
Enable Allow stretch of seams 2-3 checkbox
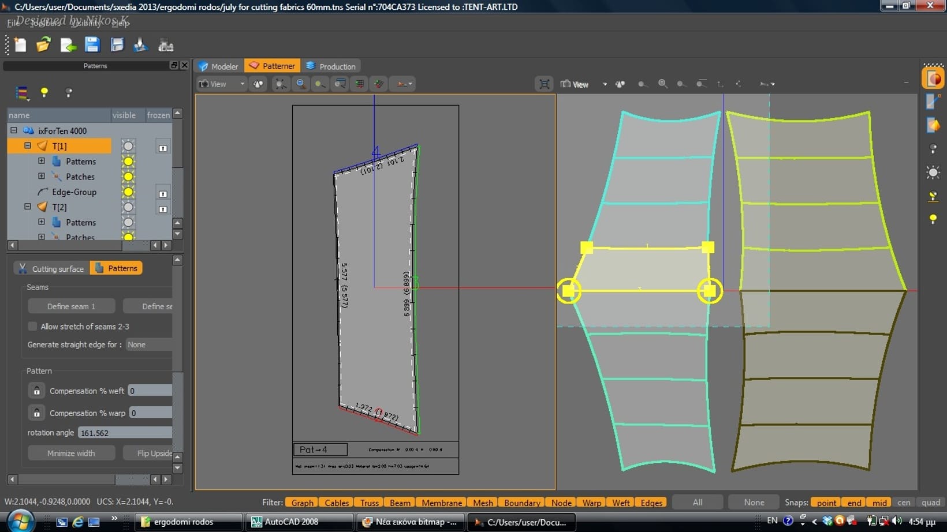[32, 327]
